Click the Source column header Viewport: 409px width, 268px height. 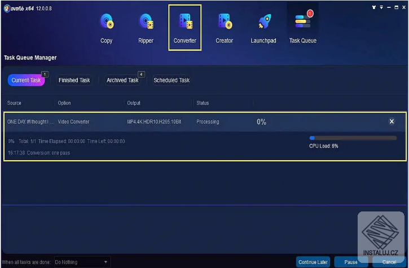(x=14, y=103)
